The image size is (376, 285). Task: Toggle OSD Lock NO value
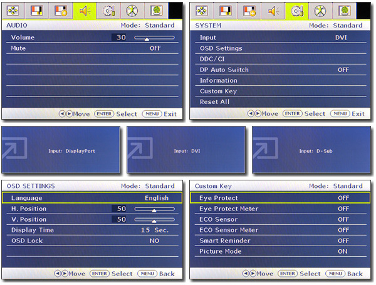click(154, 241)
